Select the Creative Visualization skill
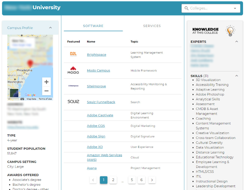Image resolution: width=246 pixels, height=190 pixels. coord(212,133)
